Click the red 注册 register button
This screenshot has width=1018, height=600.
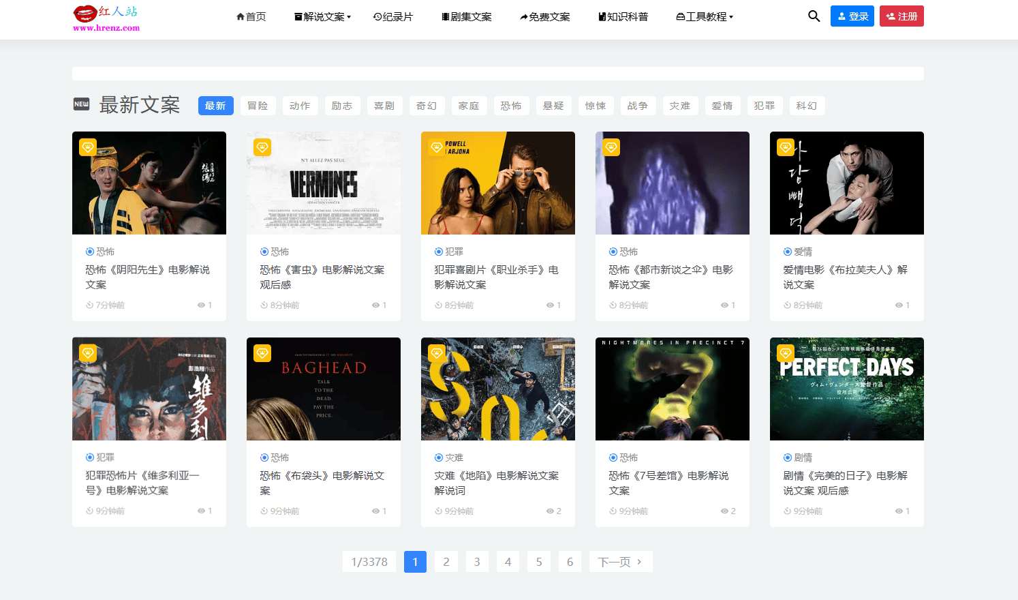[901, 16]
